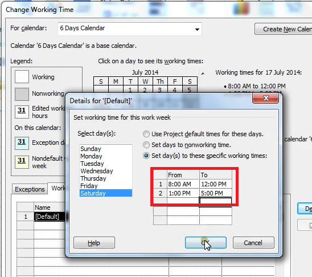Click July 1 on the calendar
The height and width of the screenshot is (277, 312).
click(x=130, y=89)
